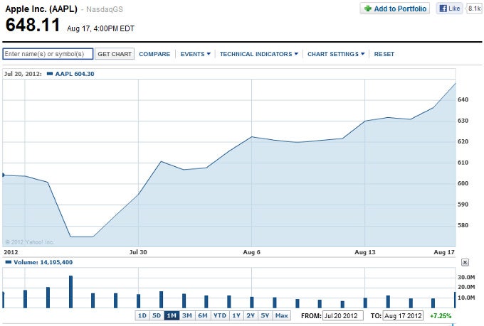Click the +7.25% change value
Screen dimensions: 484x326
pyautogui.click(x=441, y=316)
